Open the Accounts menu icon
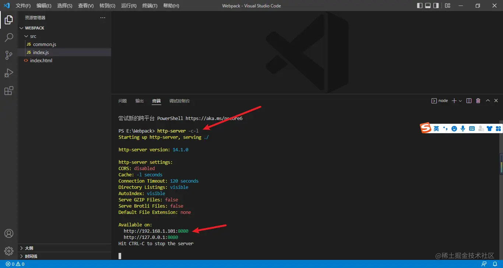This screenshot has height=268, width=503. pos(9,233)
